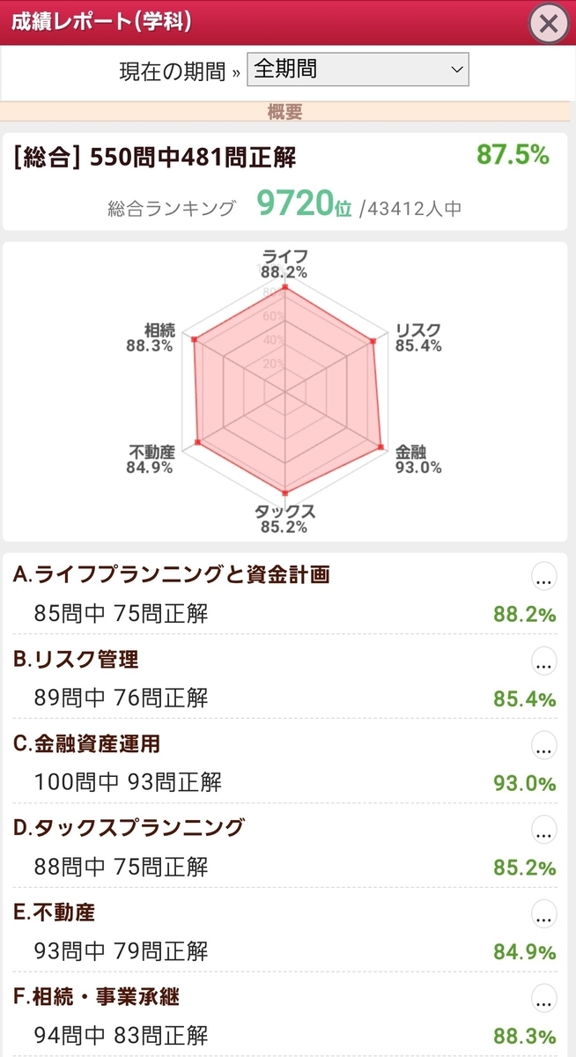Open the ellipsis menu for E.不動産
Viewport: 576px width, 1057px height.
[x=544, y=913]
